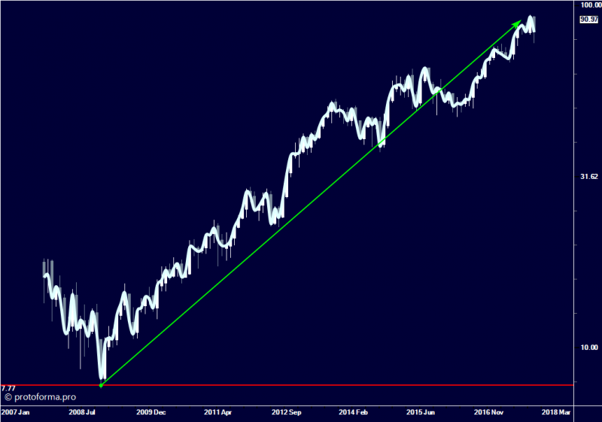Screen dimensions: 602x422
Task: Select the 2009 Dec date label
Action: coord(152,413)
